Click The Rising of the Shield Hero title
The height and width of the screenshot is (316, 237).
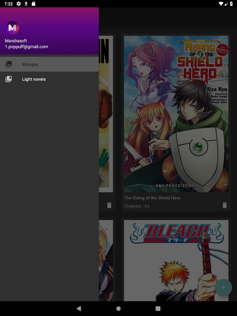click(x=152, y=198)
